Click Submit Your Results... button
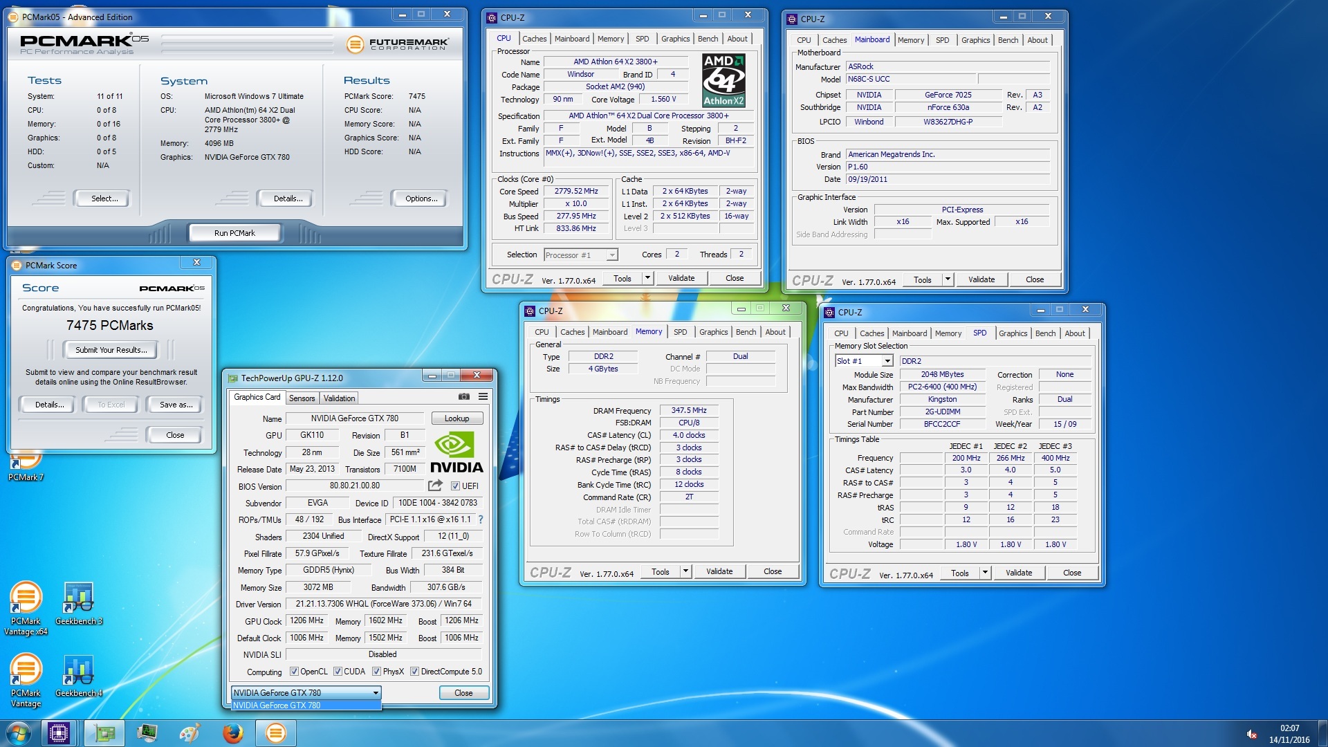The width and height of the screenshot is (1328, 747). coord(111,350)
